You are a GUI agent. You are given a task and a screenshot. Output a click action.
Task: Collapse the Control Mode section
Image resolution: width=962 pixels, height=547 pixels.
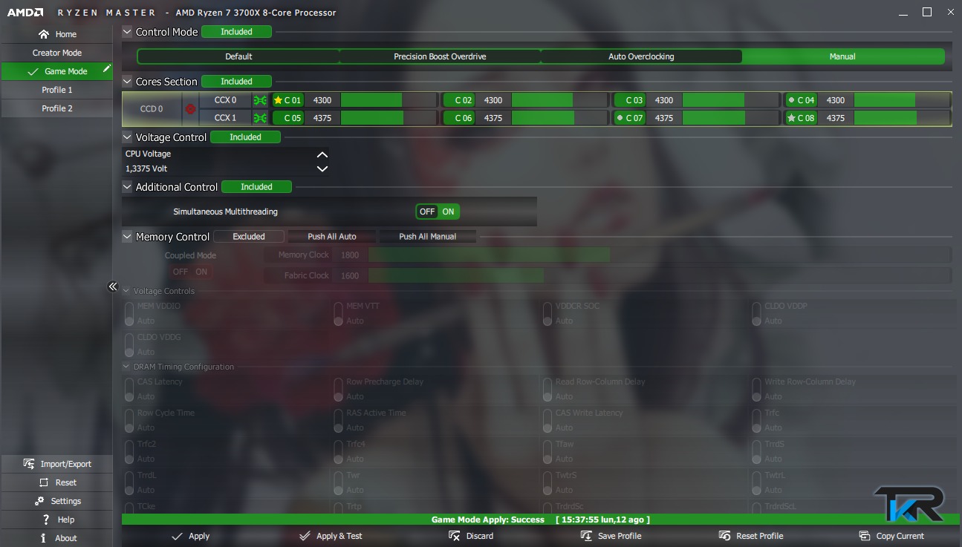(127, 32)
